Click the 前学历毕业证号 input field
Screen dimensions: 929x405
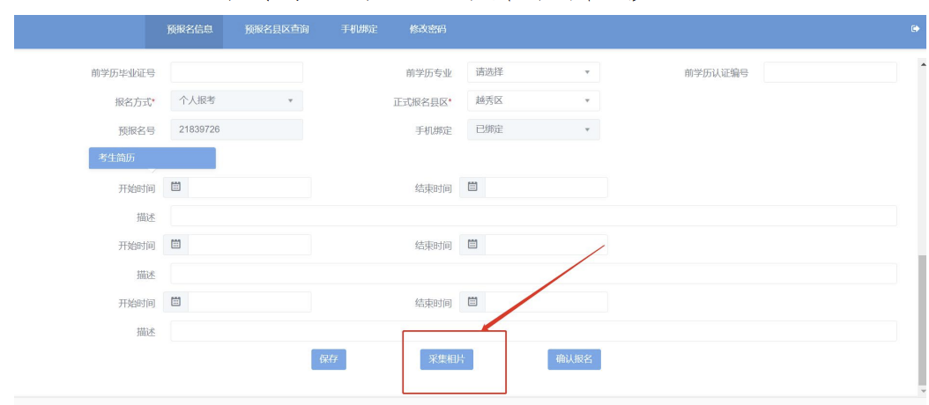coord(236,72)
